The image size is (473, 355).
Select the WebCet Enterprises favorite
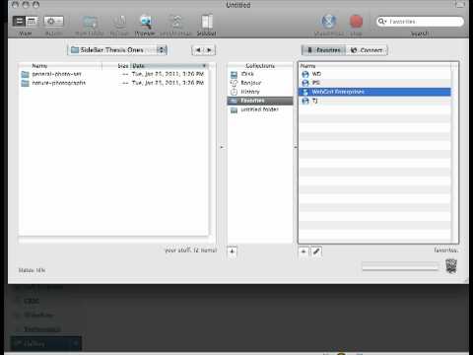[375, 92]
